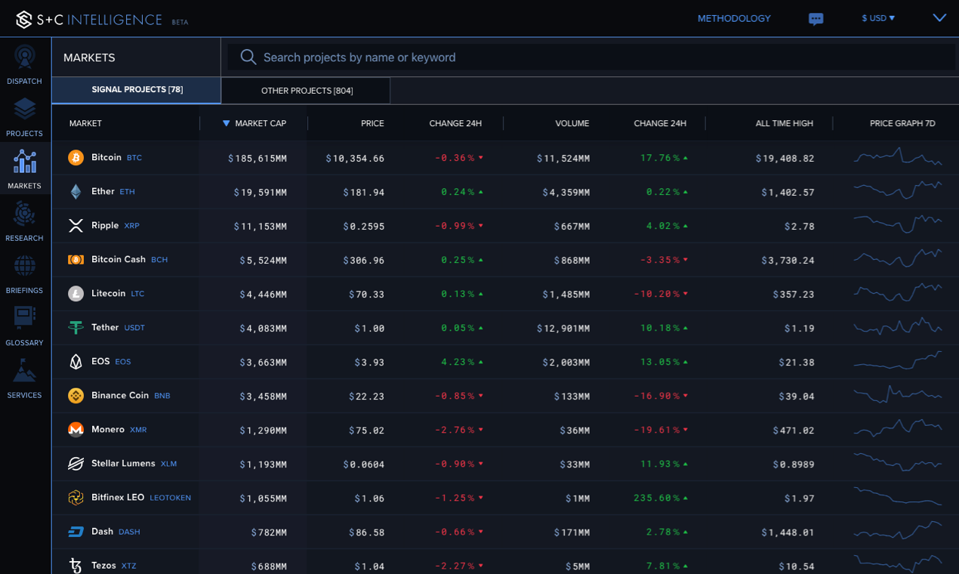The width and height of the screenshot is (959, 574).
Task: Expand the top-right chevron menu
Action: pos(939,18)
